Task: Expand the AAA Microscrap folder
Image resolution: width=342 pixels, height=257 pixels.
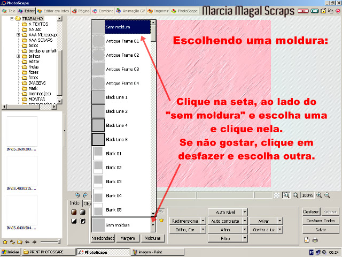Action: (x=18, y=35)
